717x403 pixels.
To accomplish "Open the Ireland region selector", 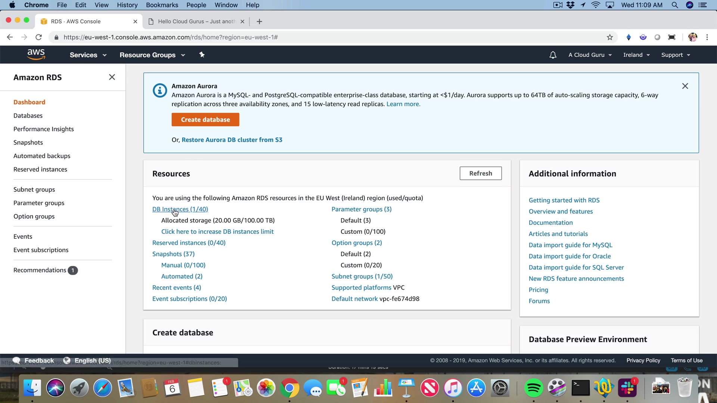I will click(636, 55).
